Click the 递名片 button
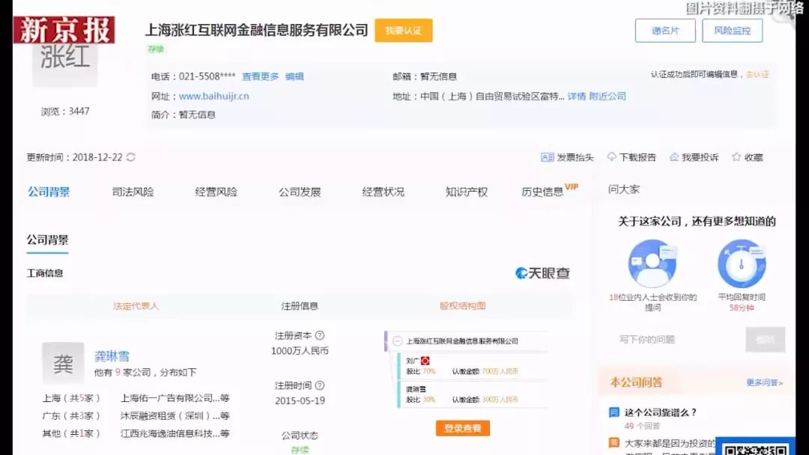This screenshot has width=809, height=455. tap(665, 31)
